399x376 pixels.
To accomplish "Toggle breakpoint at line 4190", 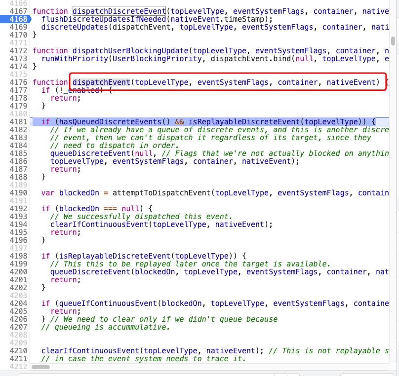I will click(x=18, y=193).
